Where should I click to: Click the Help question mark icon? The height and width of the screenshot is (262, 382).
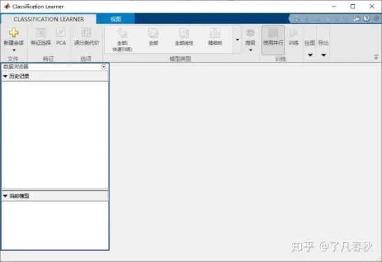pos(366,19)
